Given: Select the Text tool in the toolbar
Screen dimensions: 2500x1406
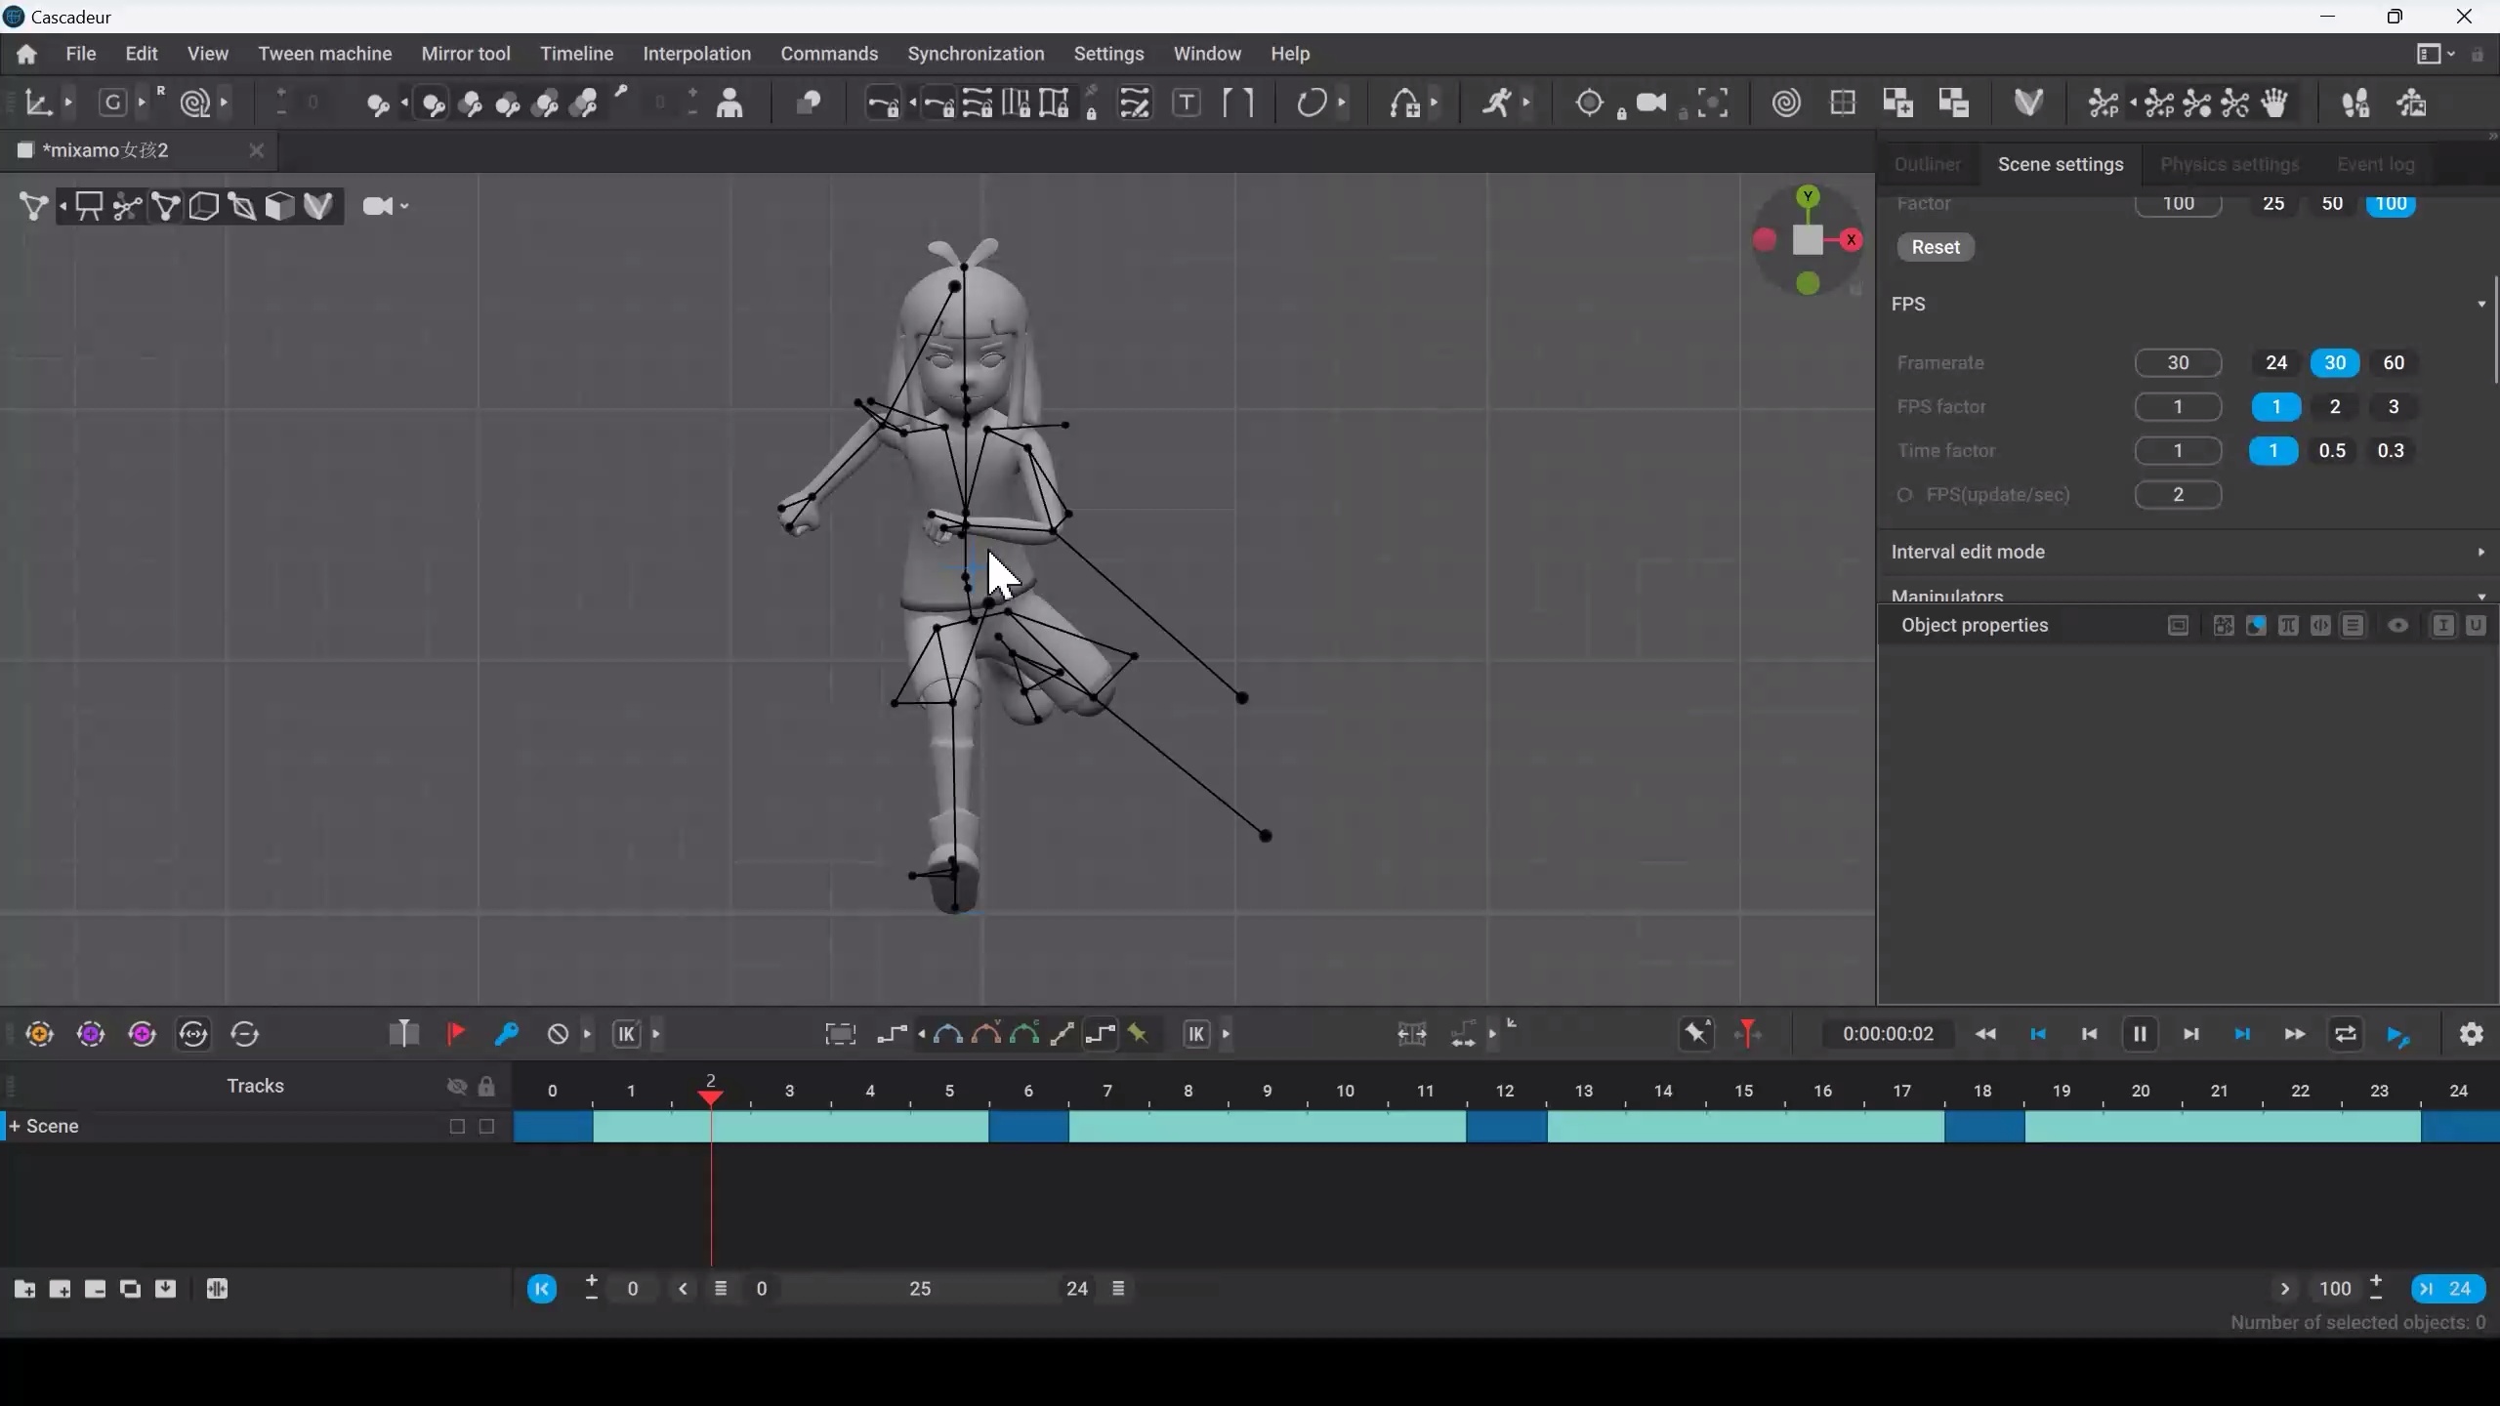Looking at the screenshot, I should coord(1187,103).
